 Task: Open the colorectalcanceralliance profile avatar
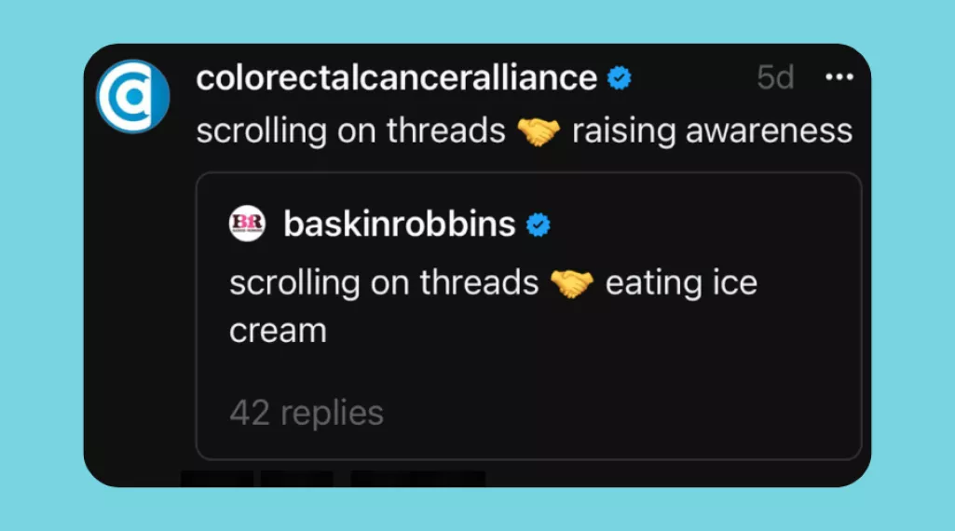click(x=132, y=96)
